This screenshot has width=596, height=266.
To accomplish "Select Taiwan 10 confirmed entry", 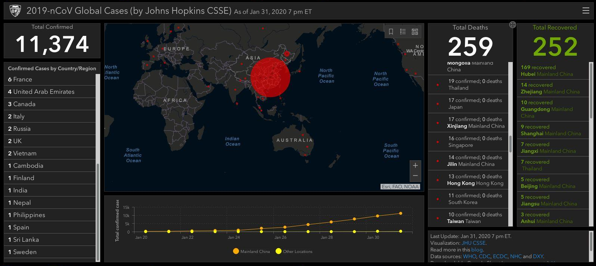I will tap(468, 218).
